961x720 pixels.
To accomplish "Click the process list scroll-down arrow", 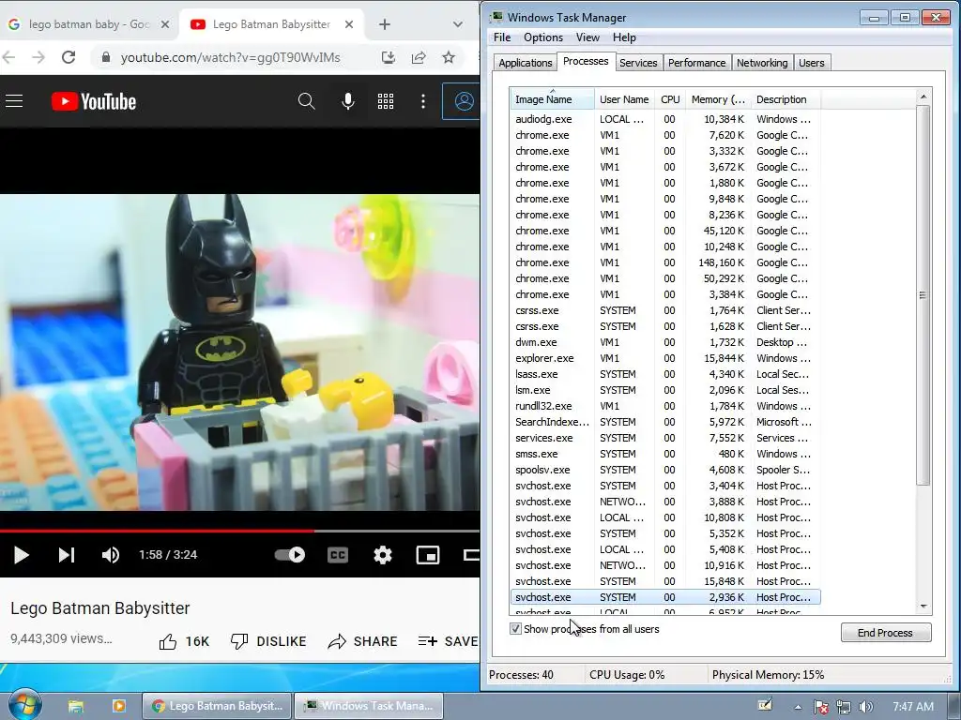I will click(923, 607).
